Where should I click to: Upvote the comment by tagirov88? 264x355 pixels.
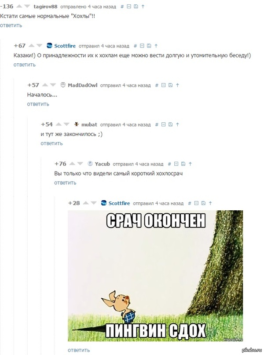19,6
